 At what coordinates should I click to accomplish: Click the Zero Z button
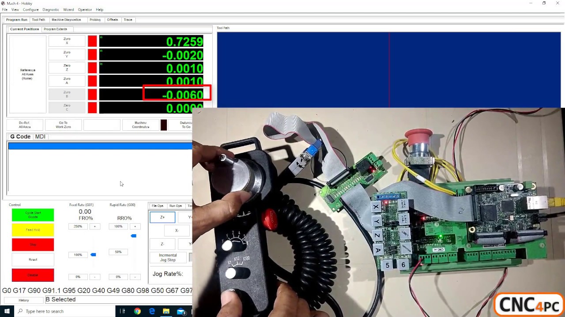point(67,67)
